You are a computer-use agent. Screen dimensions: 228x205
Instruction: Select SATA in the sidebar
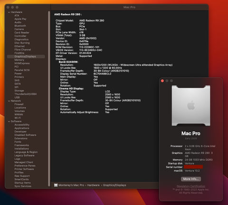tap(18, 84)
